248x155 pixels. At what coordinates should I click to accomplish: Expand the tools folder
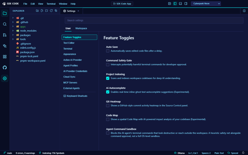coord(13,39)
